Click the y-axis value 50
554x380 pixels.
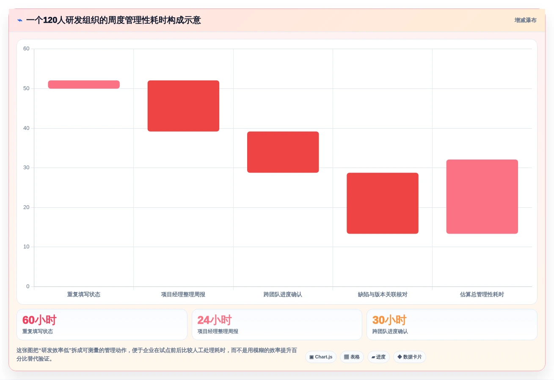click(x=26, y=88)
